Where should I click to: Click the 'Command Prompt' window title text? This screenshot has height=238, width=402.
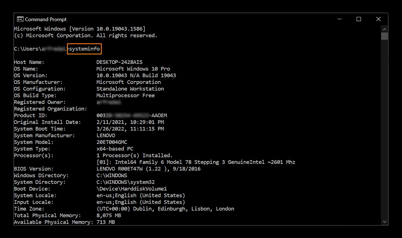click(46, 19)
